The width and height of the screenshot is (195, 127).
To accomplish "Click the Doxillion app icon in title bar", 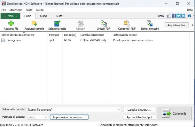I will pos(4,4).
